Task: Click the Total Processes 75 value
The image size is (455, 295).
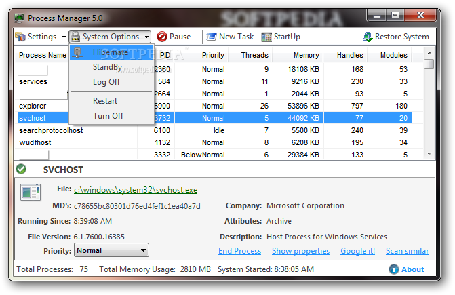Action: click(84, 269)
